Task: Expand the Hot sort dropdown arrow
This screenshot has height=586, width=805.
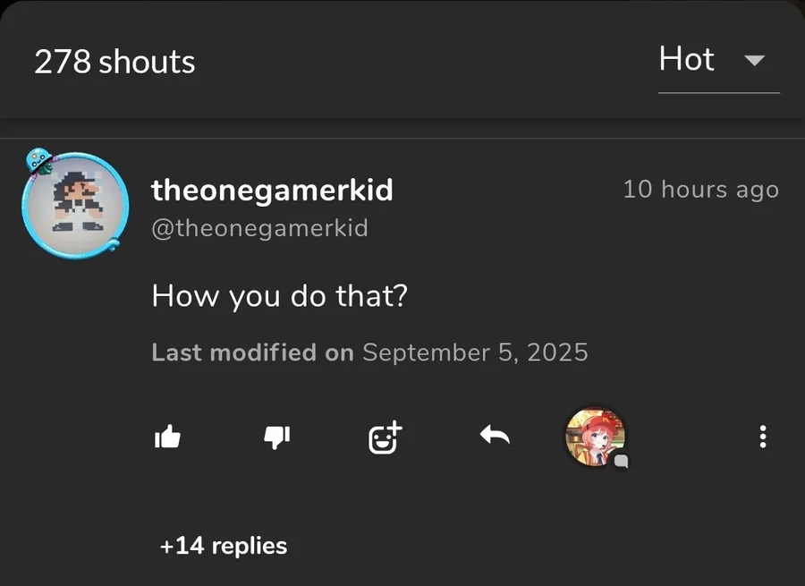Action: [x=755, y=61]
